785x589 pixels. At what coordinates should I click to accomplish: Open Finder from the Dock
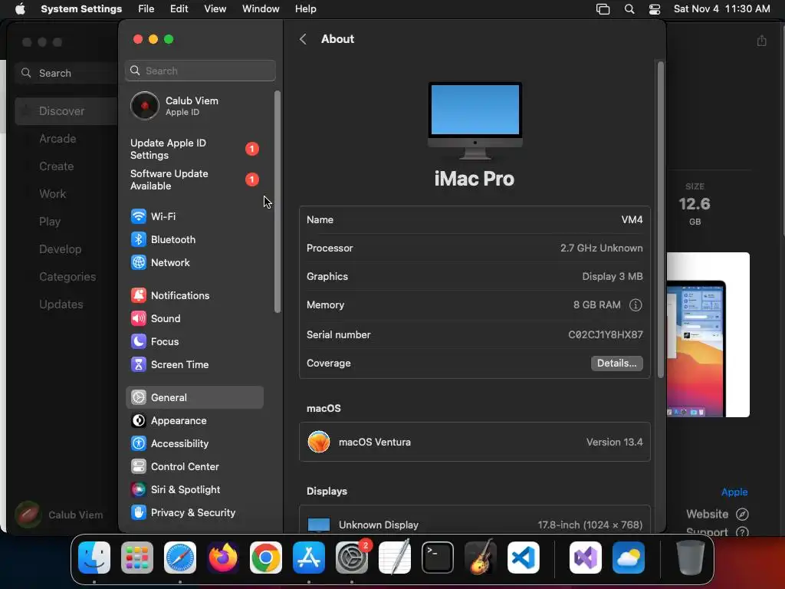(94, 558)
